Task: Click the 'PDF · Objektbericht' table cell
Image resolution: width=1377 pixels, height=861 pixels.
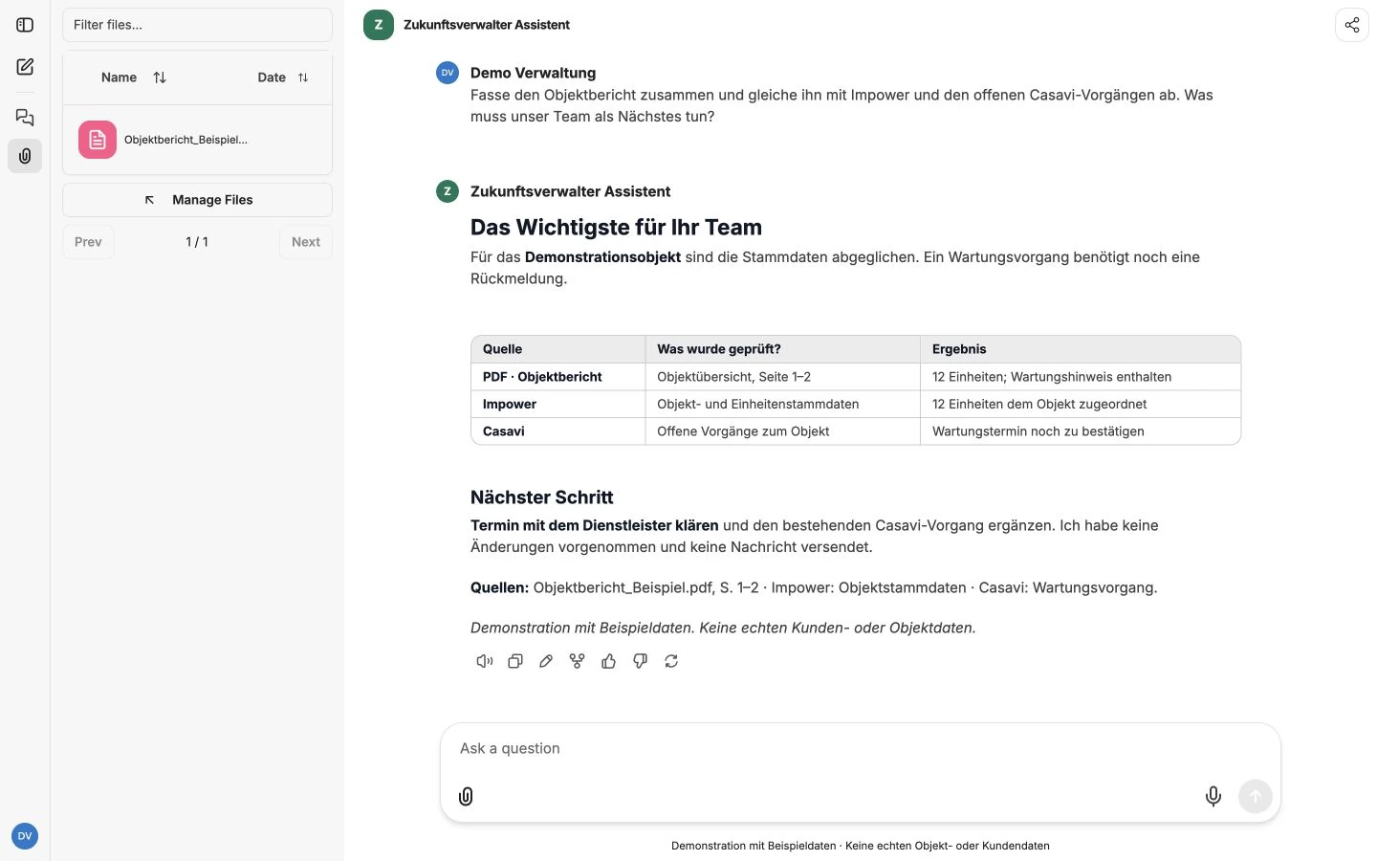Action: pyautogui.click(x=558, y=377)
